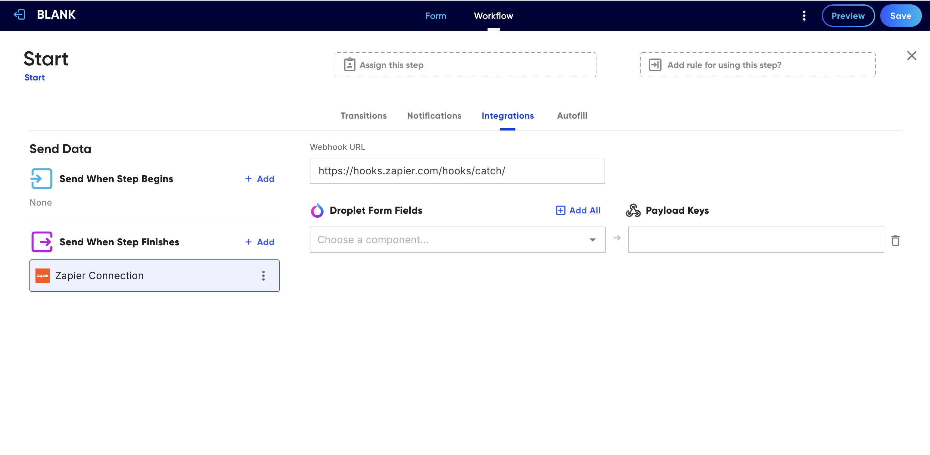The height and width of the screenshot is (455, 930).
Task: Click the Send When Step Finishes icon
Action: (42, 242)
